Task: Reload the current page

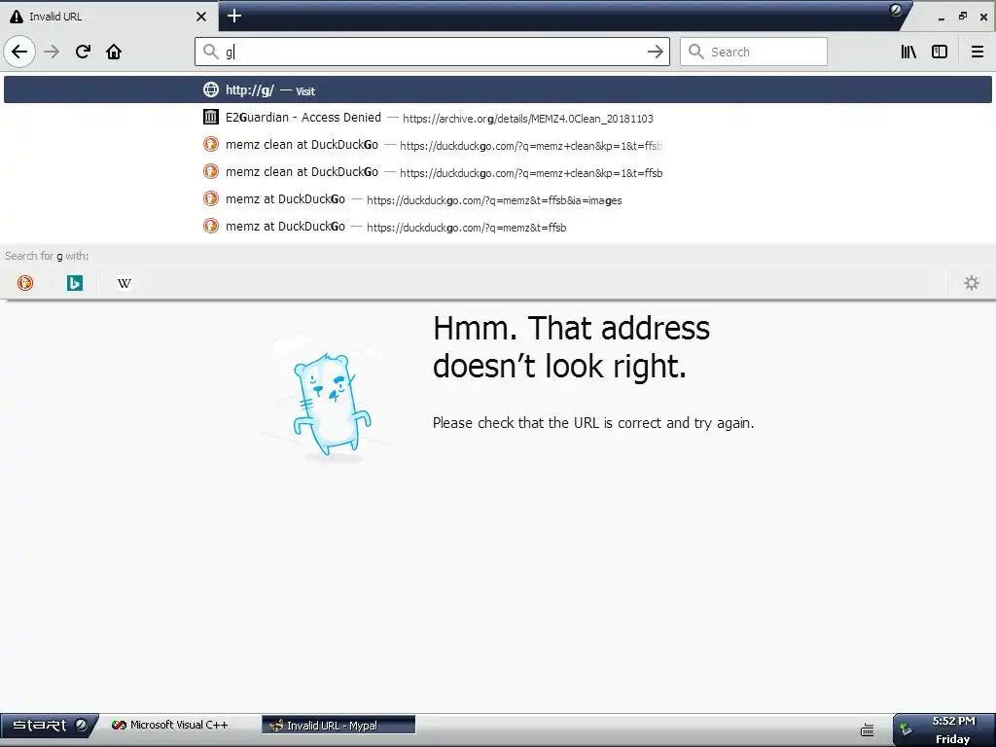Action: coord(84,52)
